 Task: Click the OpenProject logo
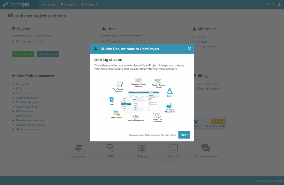pyautogui.click(x=16, y=4)
